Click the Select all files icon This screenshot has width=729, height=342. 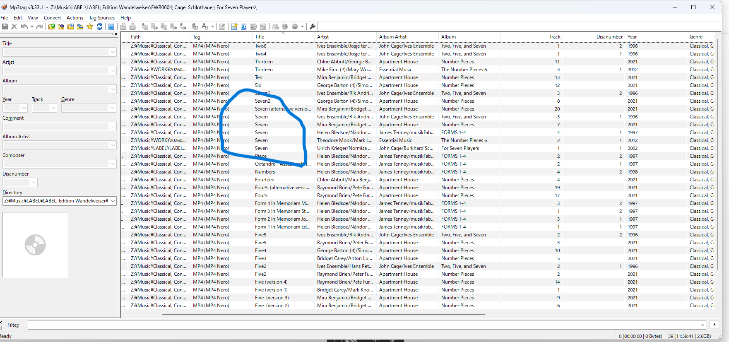(111, 26)
